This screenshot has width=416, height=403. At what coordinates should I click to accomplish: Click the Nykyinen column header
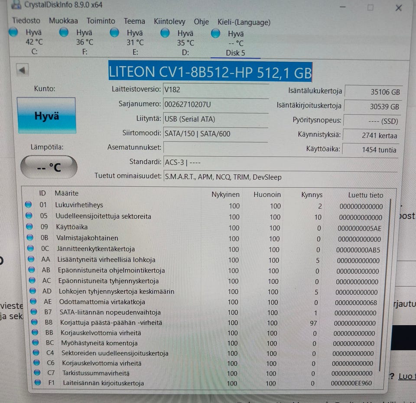tap(225, 194)
